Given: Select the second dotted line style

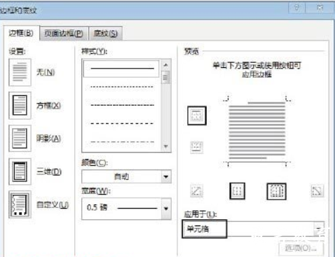Looking at the screenshot, I should (122, 105).
